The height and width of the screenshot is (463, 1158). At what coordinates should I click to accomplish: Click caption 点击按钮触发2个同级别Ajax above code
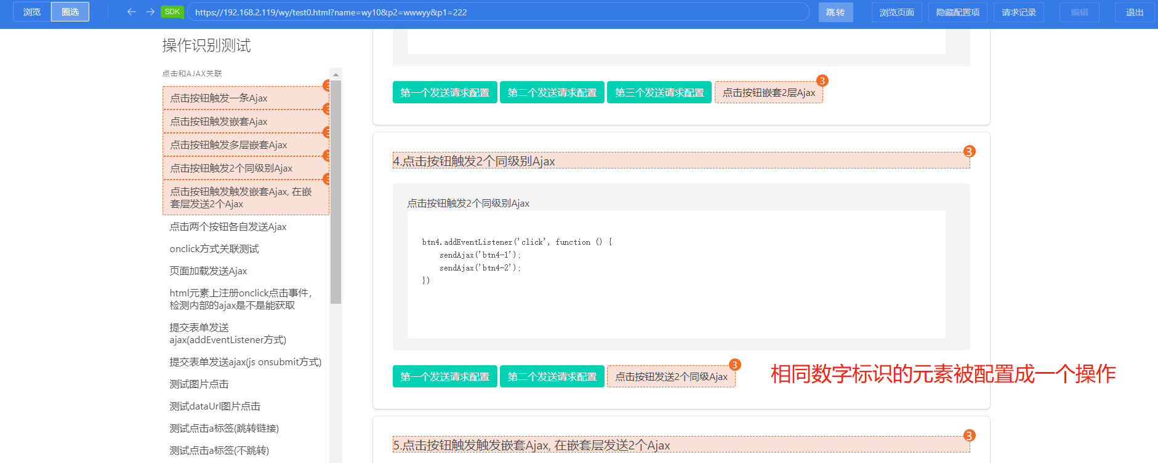(468, 203)
